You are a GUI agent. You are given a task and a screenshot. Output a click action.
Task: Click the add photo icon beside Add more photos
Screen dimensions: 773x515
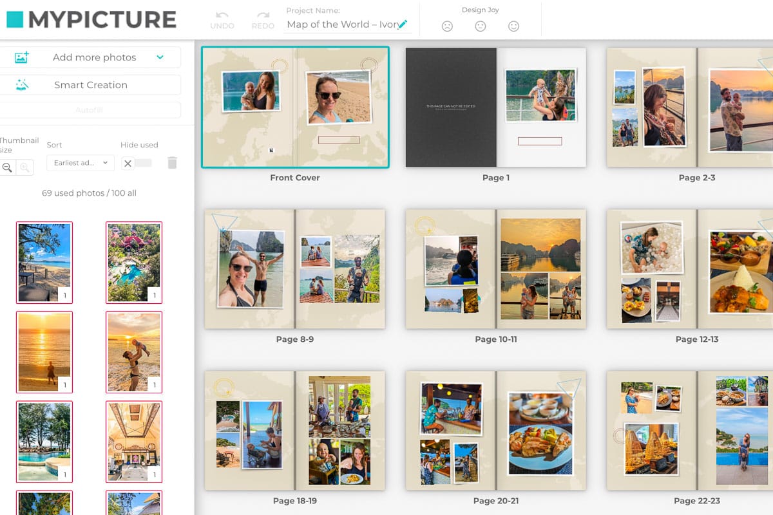[21, 57]
